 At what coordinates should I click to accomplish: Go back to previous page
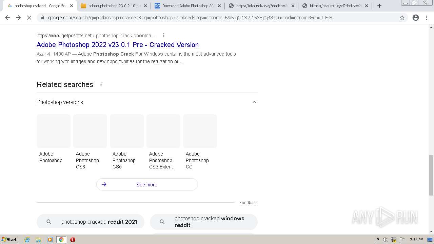(x=7, y=18)
